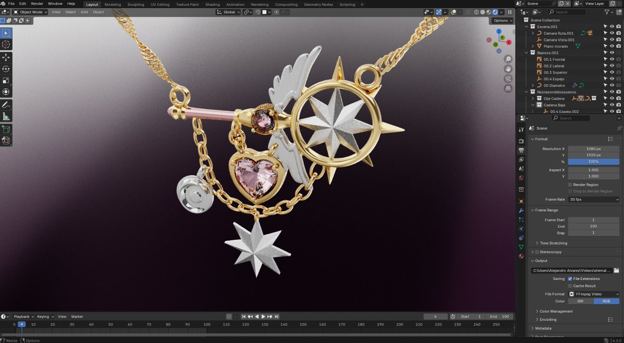Adjust the resolution percentage slider

coord(594,161)
